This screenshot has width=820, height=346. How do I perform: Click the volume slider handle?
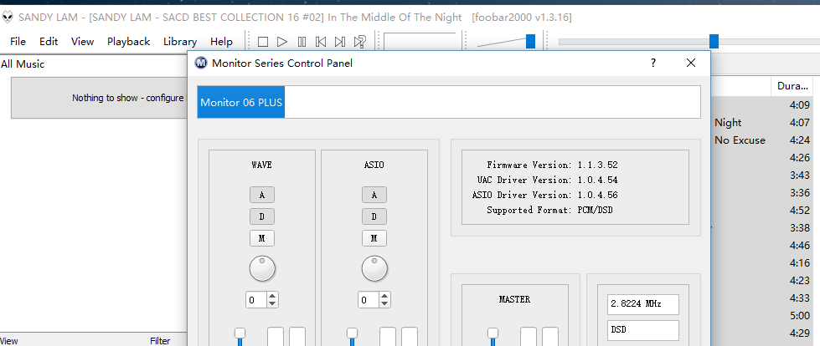pyautogui.click(x=530, y=41)
